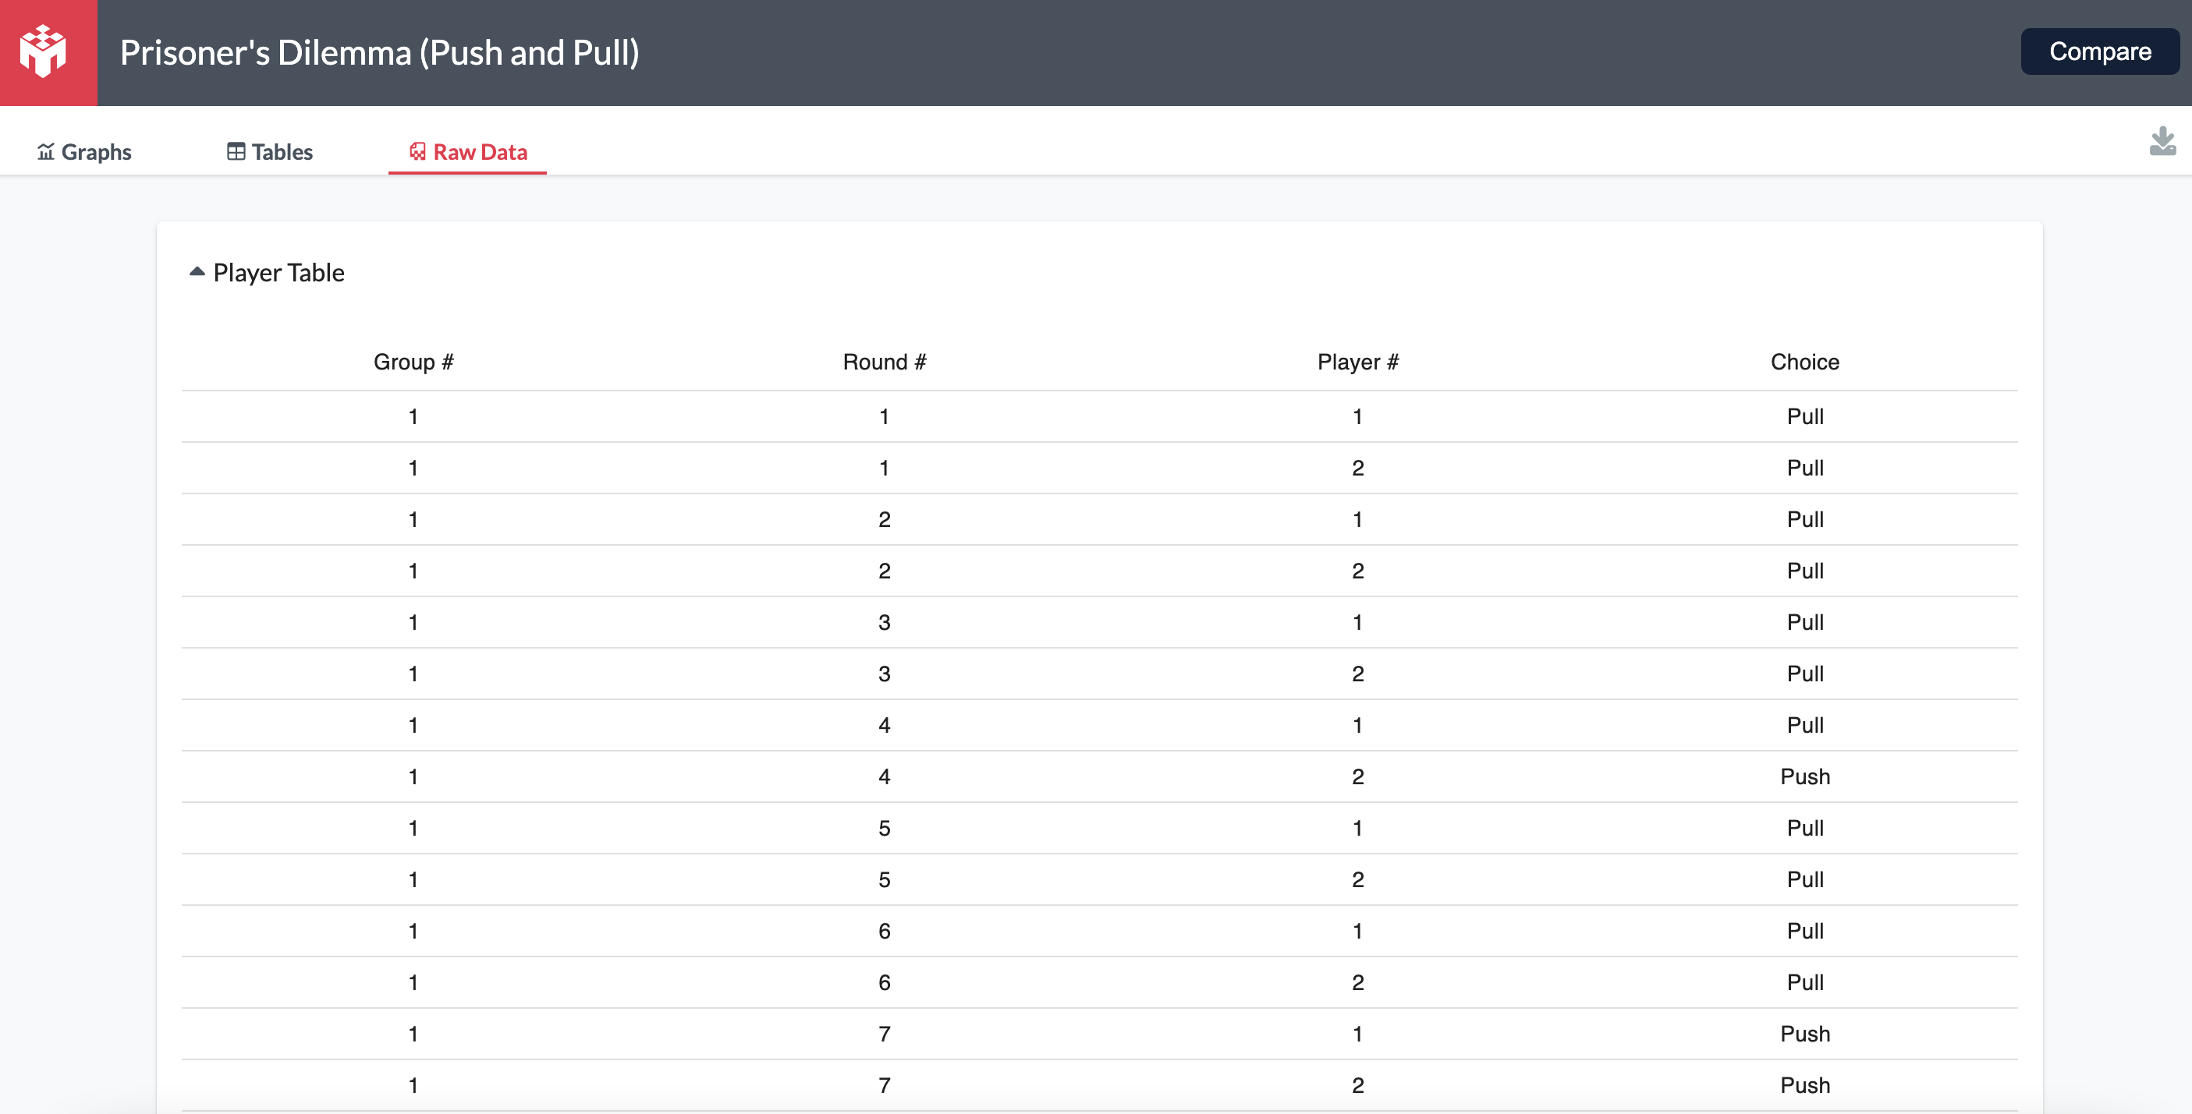This screenshot has width=2192, height=1114.
Task: Click the download data icon
Action: (2162, 141)
